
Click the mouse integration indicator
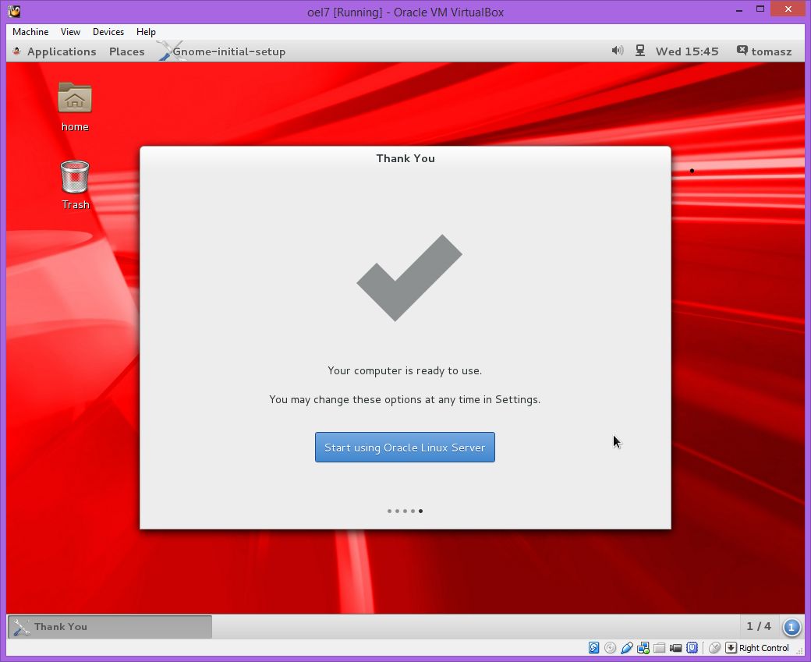tap(714, 647)
